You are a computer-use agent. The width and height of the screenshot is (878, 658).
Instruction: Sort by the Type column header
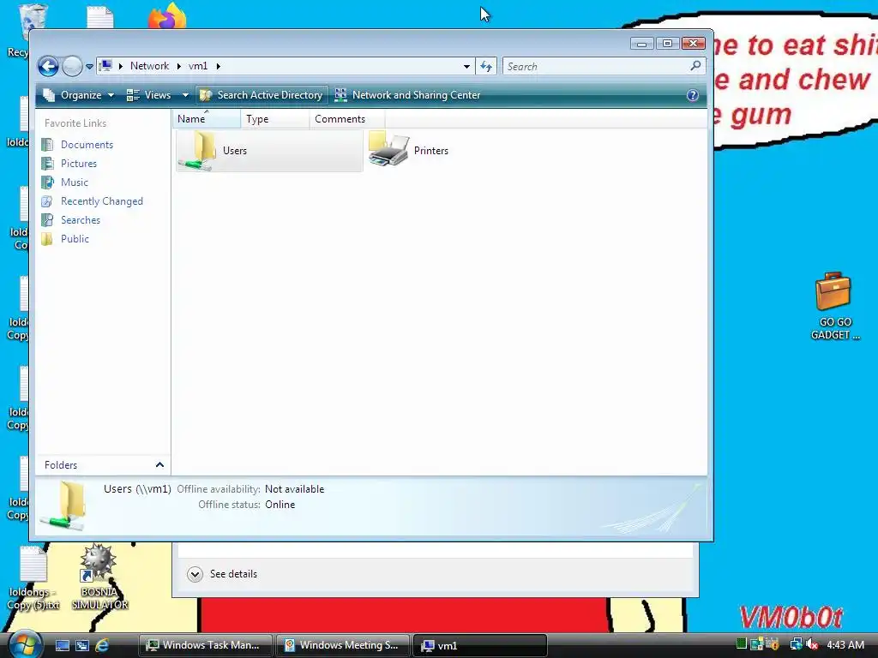[x=275, y=118]
